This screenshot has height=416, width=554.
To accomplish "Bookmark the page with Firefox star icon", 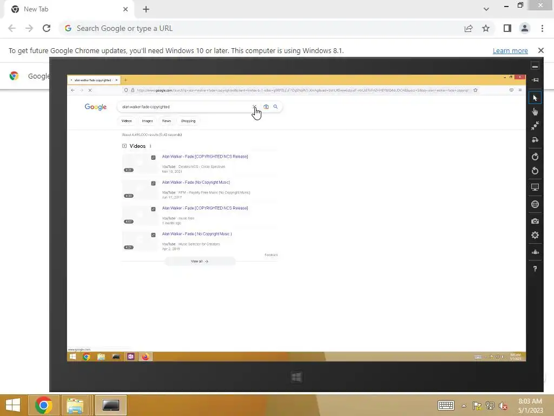I will [476, 90].
